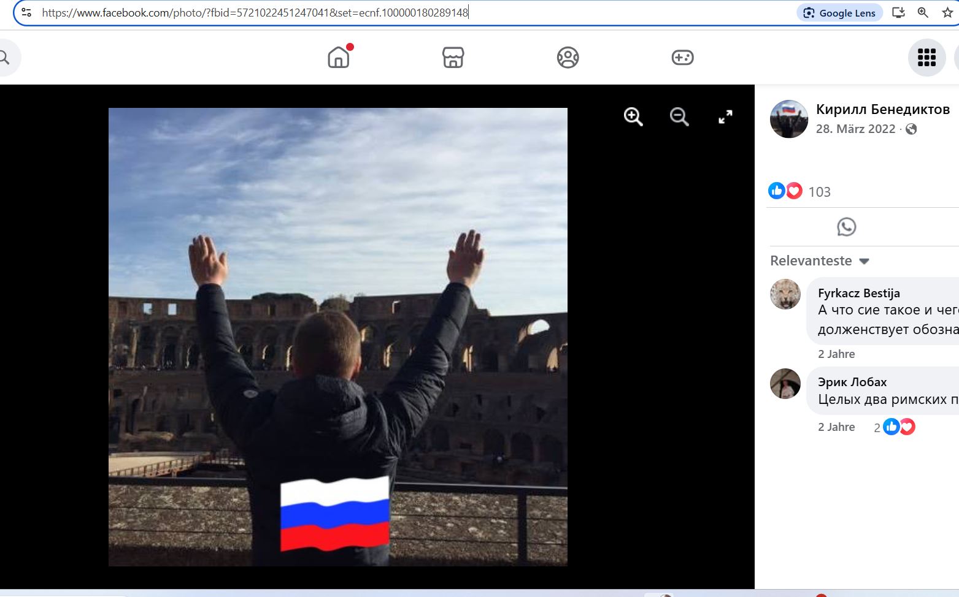Open Fyrkacz Bestija profile name
Image resolution: width=959 pixels, height=597 pixels.
point(858,293)
